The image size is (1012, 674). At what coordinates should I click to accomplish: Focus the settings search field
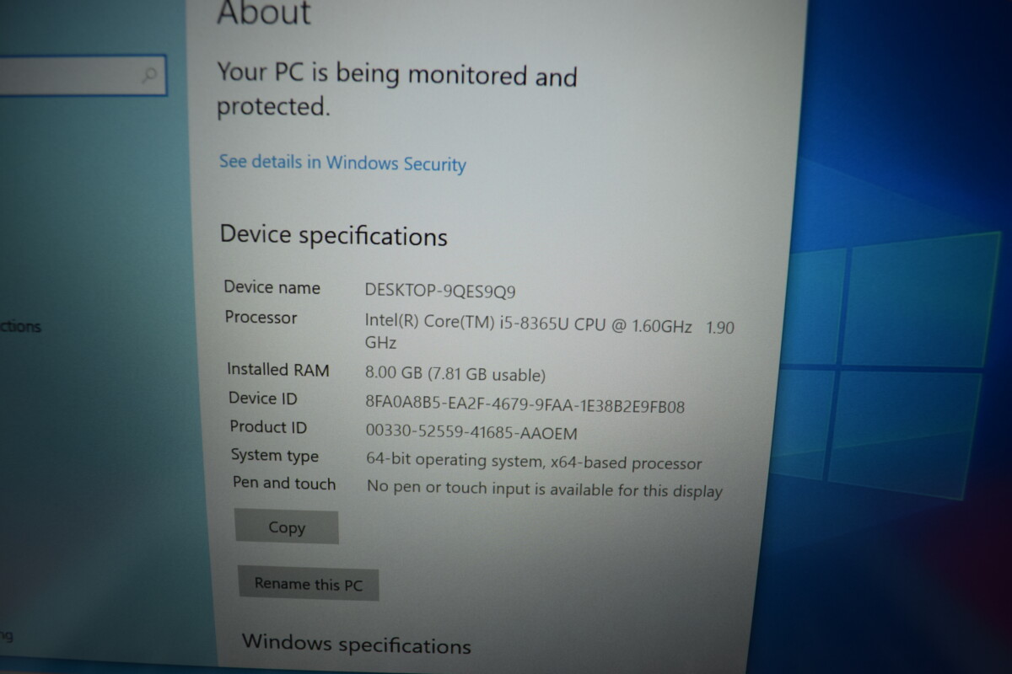click(82, 77)
